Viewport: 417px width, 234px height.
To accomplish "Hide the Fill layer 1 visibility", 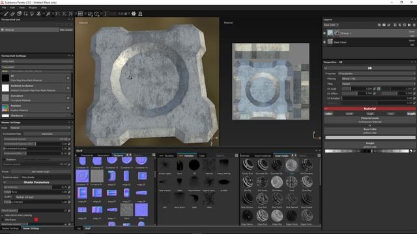I will 324,33.
